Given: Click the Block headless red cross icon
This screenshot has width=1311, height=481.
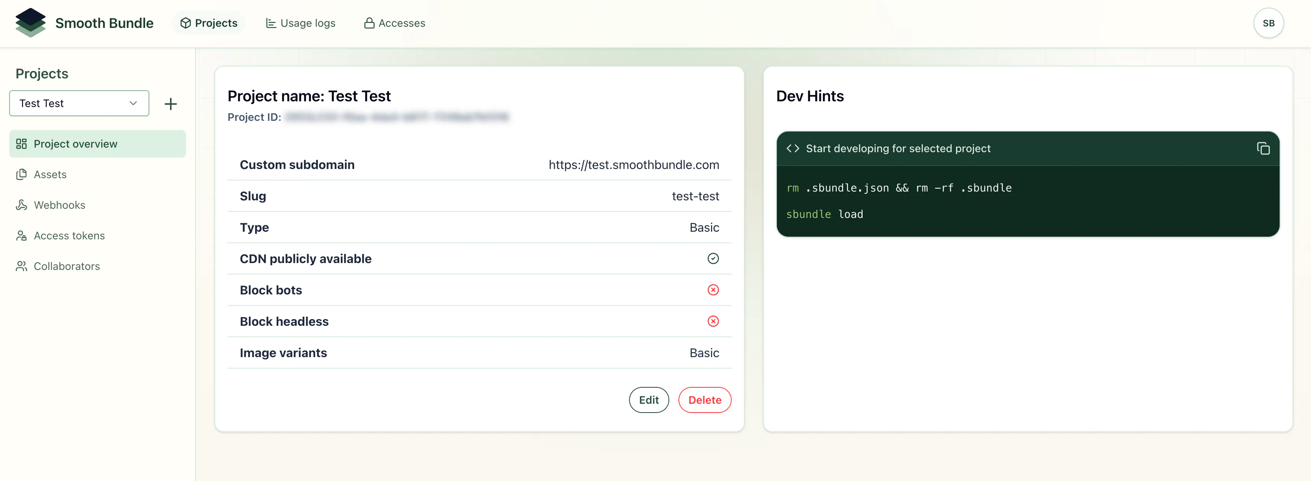Looking at the screenshot, I should 713,321.
